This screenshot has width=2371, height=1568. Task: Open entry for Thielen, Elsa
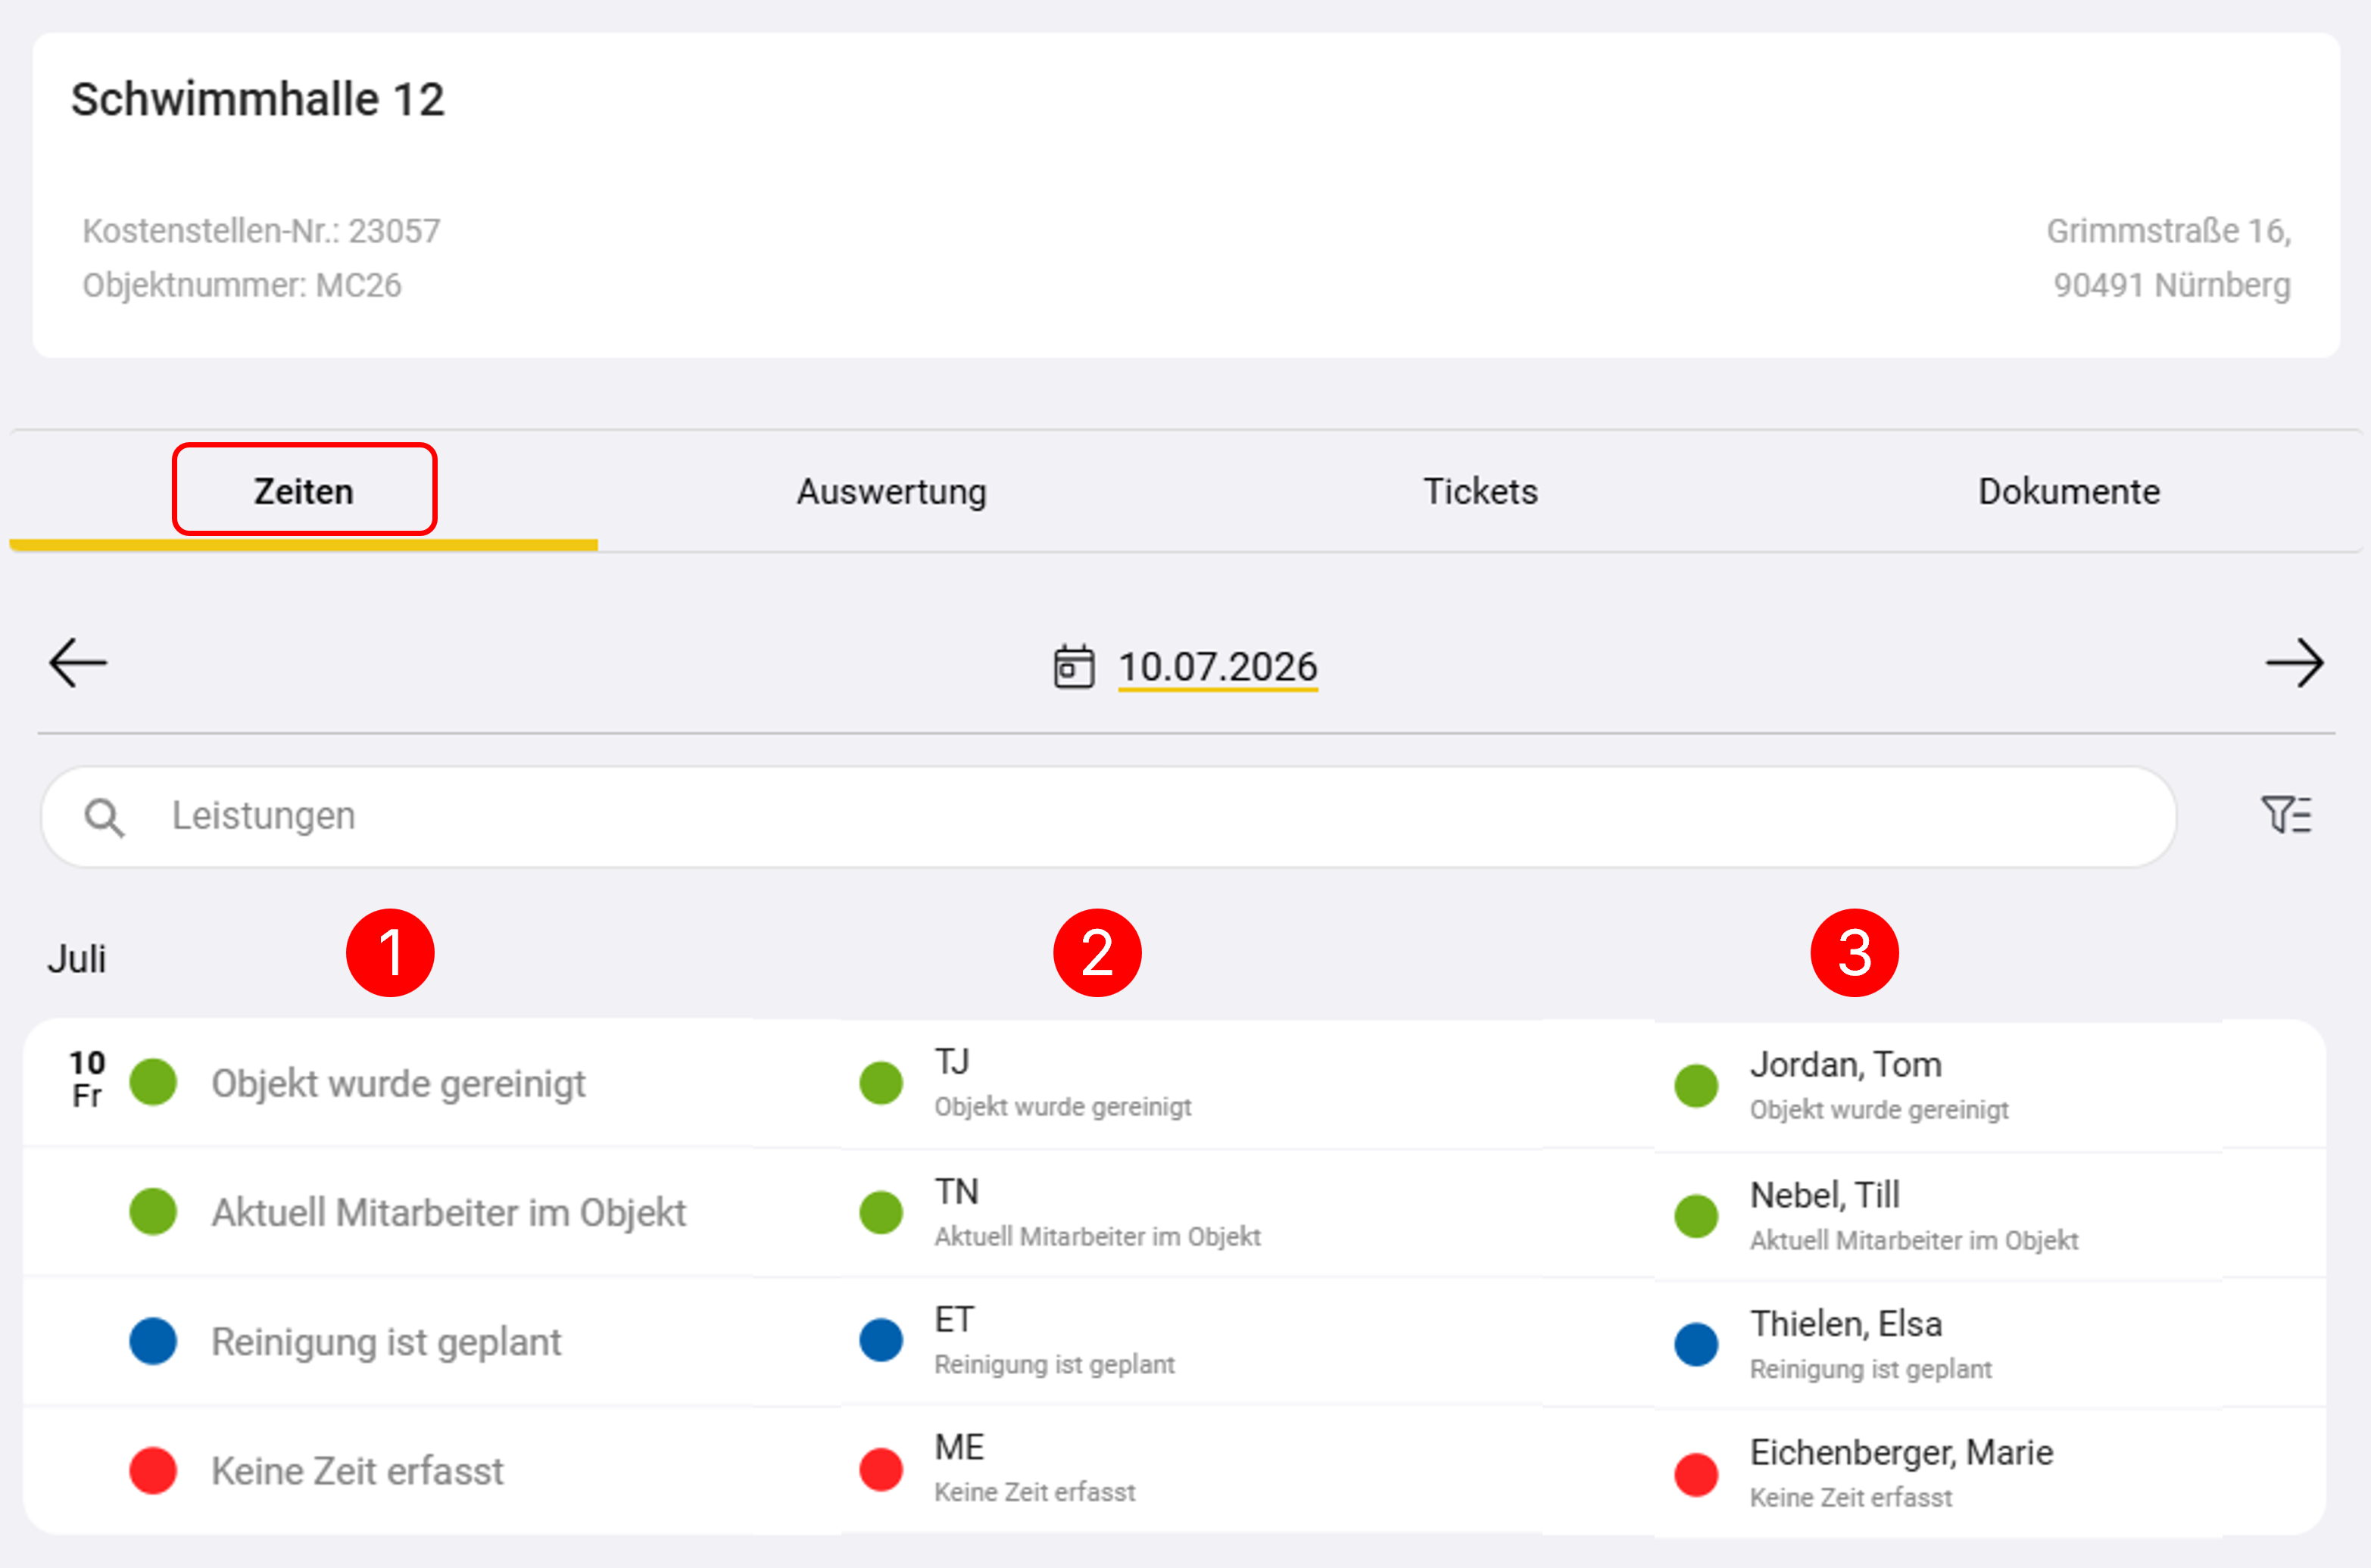1938,1344
